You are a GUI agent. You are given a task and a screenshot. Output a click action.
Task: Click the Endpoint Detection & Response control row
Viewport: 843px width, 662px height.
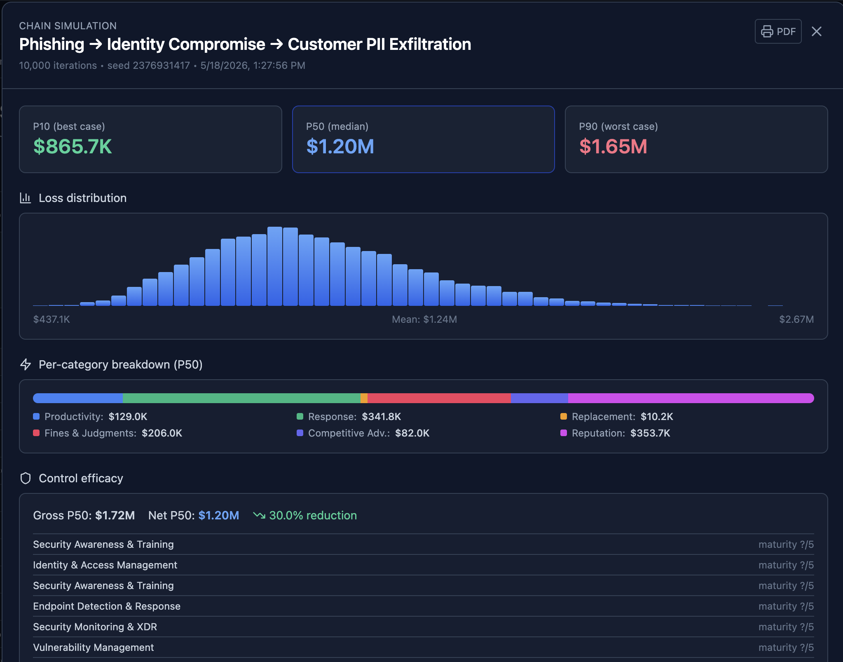click(424, 606)
